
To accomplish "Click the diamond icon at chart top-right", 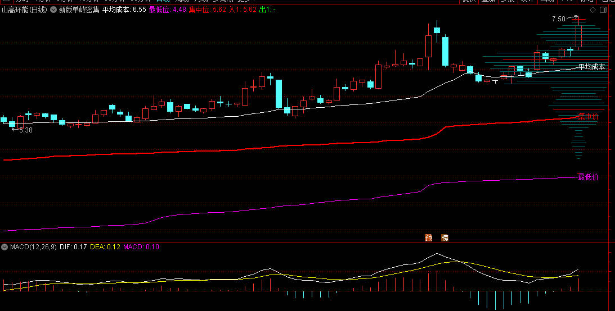I will 592,10.
